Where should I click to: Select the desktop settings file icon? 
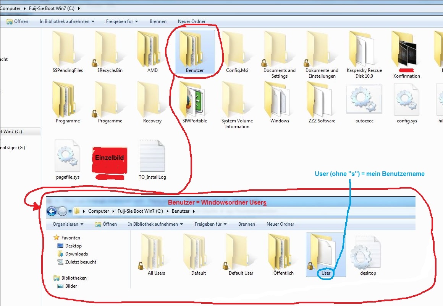pyautogui.click(x=366, y=253)
